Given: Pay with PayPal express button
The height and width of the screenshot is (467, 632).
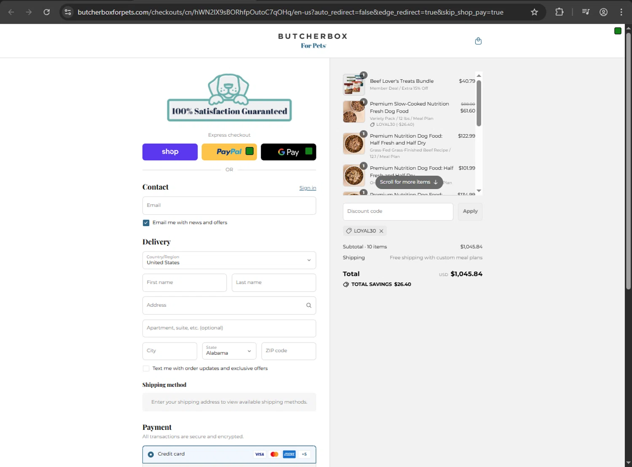Looking at the screenshot, I should click(229, 152).
